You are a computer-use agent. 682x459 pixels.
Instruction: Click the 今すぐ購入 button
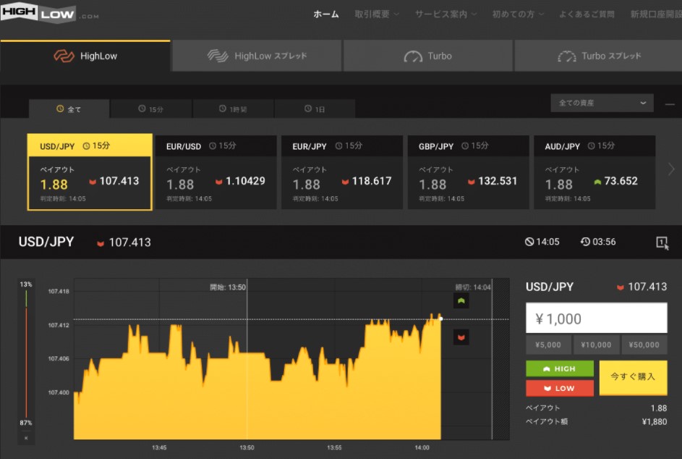pyautogui.click(x=634, y=378)
